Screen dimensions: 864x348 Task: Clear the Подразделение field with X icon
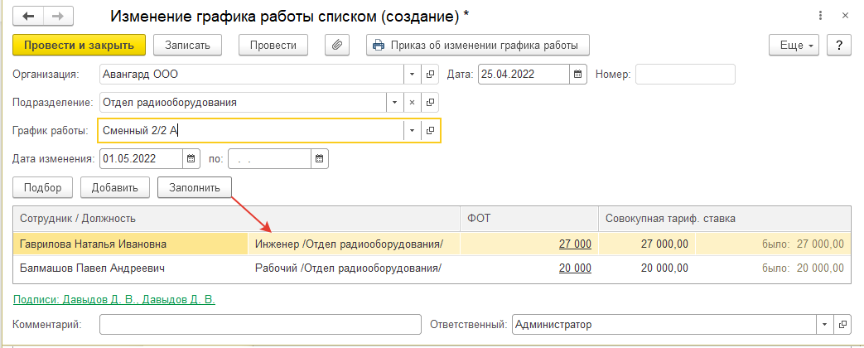tap(412, 103)
